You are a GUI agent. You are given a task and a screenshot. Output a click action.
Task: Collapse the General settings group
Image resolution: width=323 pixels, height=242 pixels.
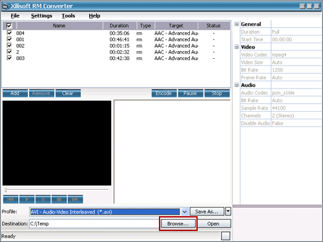(236, 24)
